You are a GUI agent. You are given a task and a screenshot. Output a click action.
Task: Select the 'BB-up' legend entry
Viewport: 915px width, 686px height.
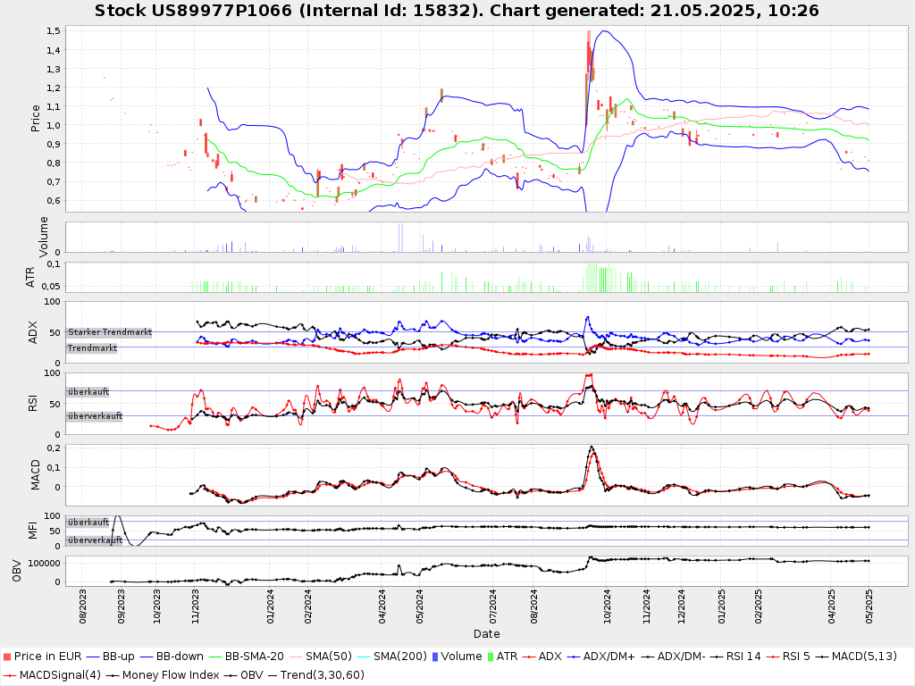tap(110, 657)
